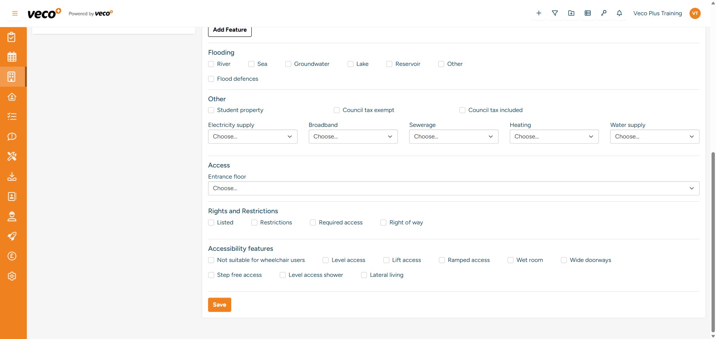
Task: Open the VT user avatar menu
Action: 695,13
